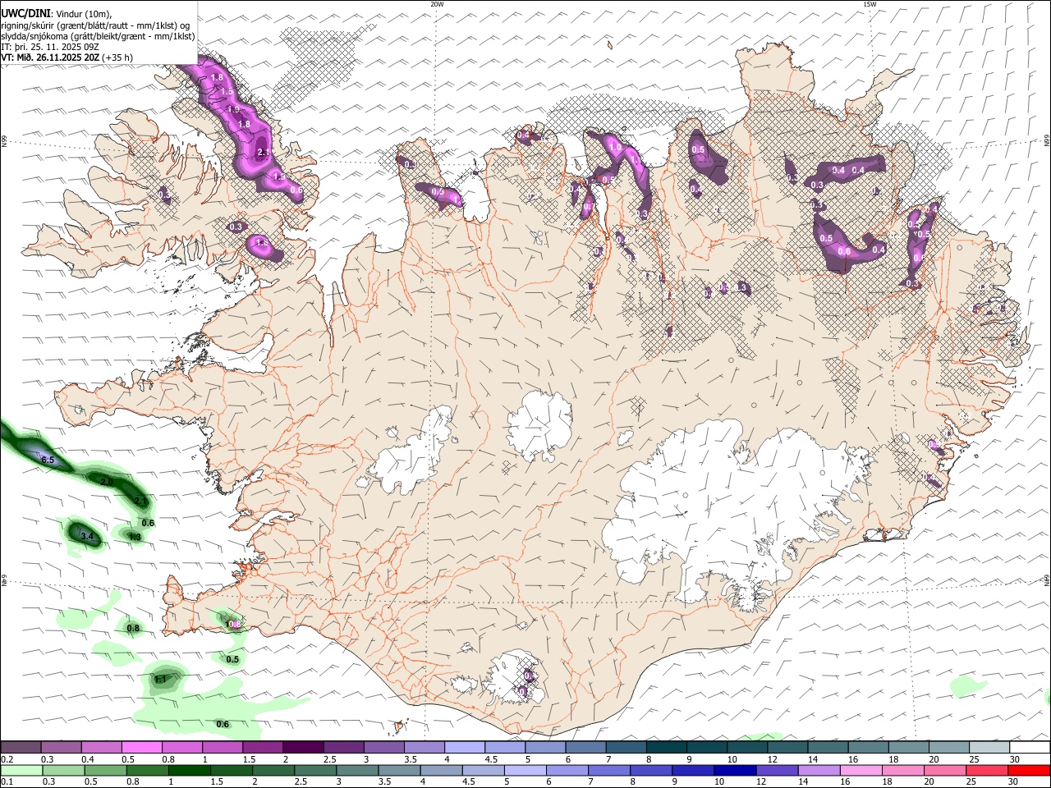
Task: Click the initial time 'IT: þri. 25. 11. 2025 09Z'
Action: coord(50,47)
